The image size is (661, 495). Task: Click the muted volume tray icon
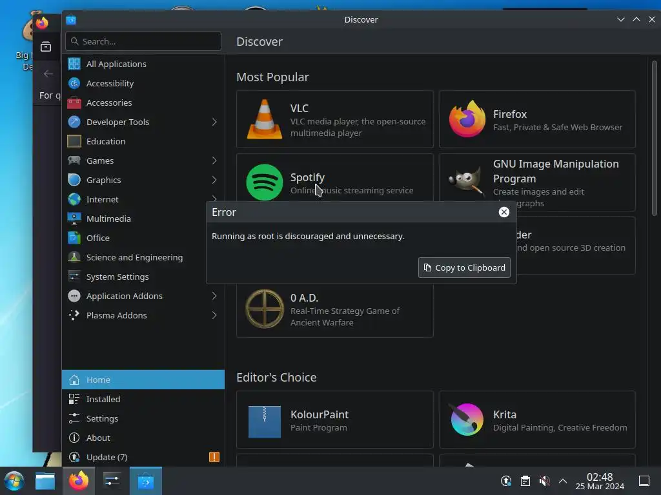544,481
